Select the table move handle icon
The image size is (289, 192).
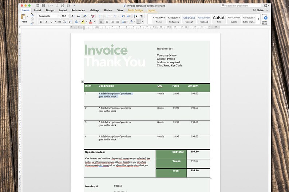[x=82, y=82]
